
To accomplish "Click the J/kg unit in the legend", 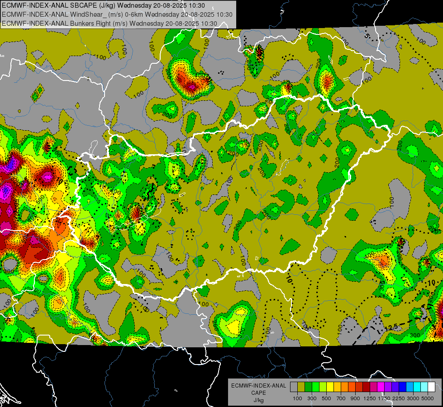I will [x=258, y=400].
